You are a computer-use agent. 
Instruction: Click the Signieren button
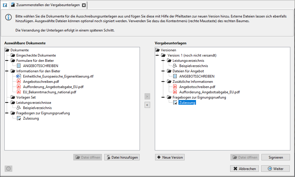[x=276, y=157]
